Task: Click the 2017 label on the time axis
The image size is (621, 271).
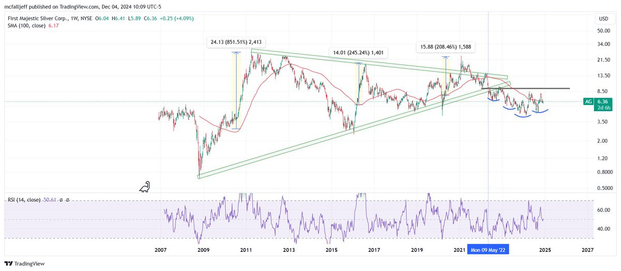Action: point(374,250)
